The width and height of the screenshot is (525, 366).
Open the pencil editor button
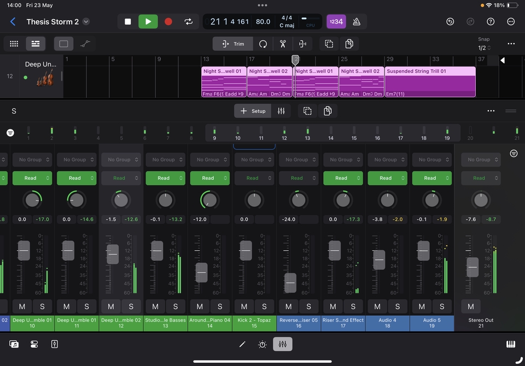(242, 344)
